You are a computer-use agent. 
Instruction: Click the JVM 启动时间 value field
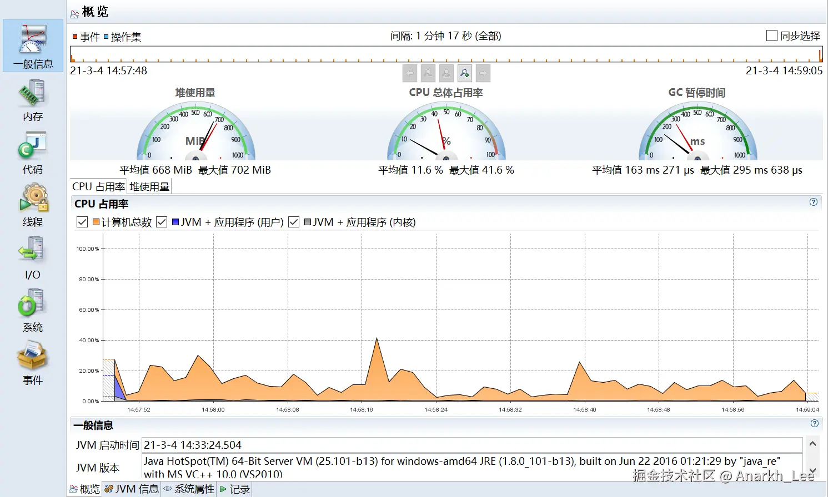coord(472,445)
